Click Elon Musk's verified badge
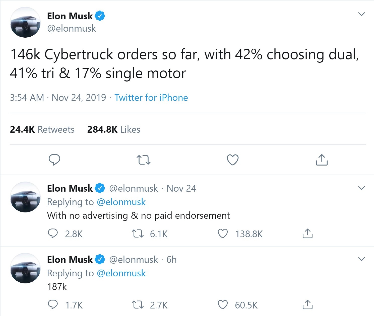 coord(100,16)
